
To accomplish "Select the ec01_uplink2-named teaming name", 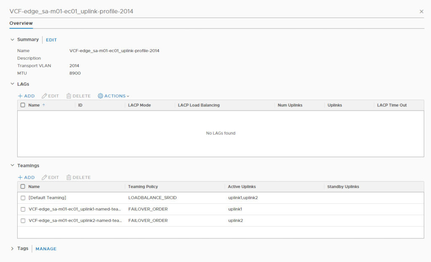I will tap(75, 220).
